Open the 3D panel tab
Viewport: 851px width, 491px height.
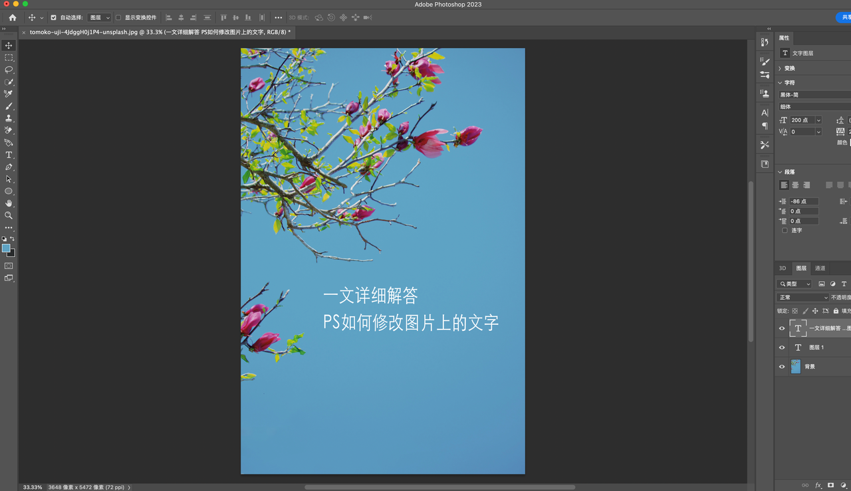tap(783, 268)
